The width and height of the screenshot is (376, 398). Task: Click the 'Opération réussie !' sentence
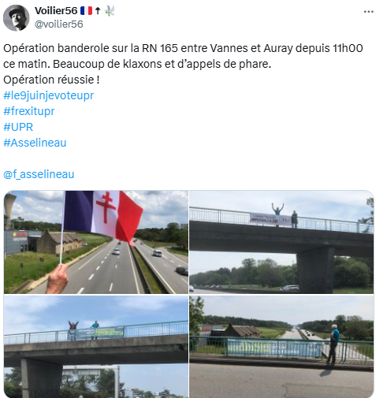pyautogui.click(x=51, y=80)
